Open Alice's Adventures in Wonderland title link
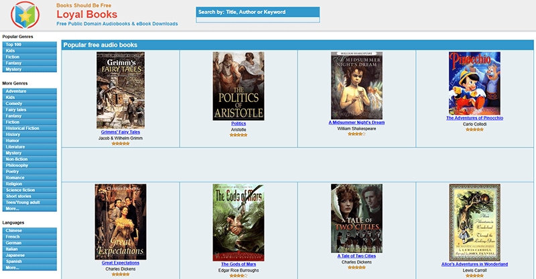The image size is (536, 279). pos(474,264)
